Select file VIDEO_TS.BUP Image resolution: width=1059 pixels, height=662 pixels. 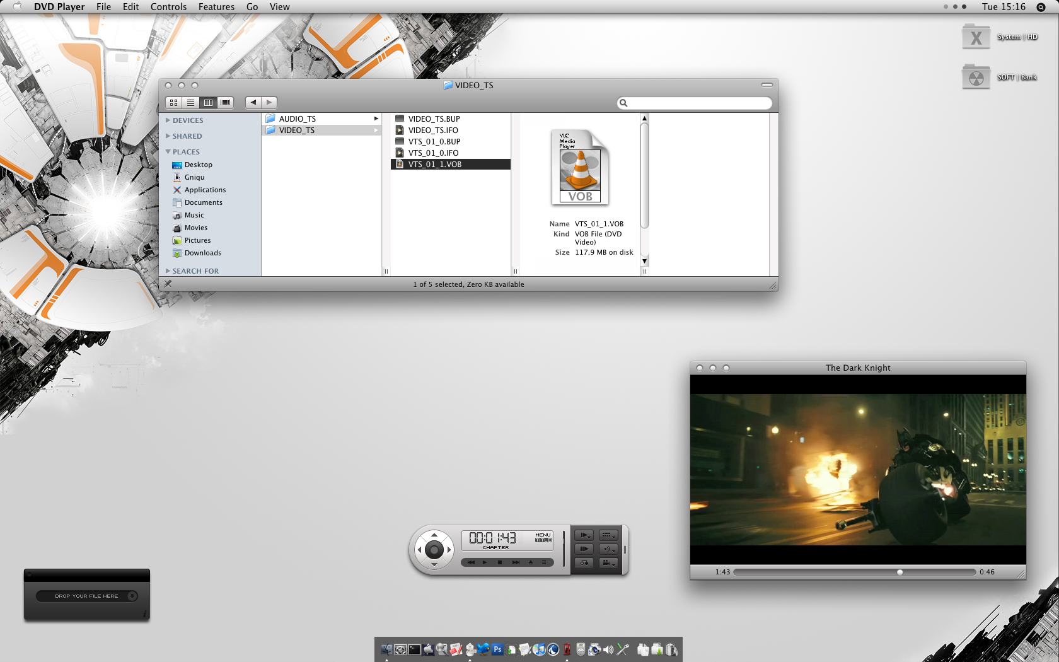[451, 119]
